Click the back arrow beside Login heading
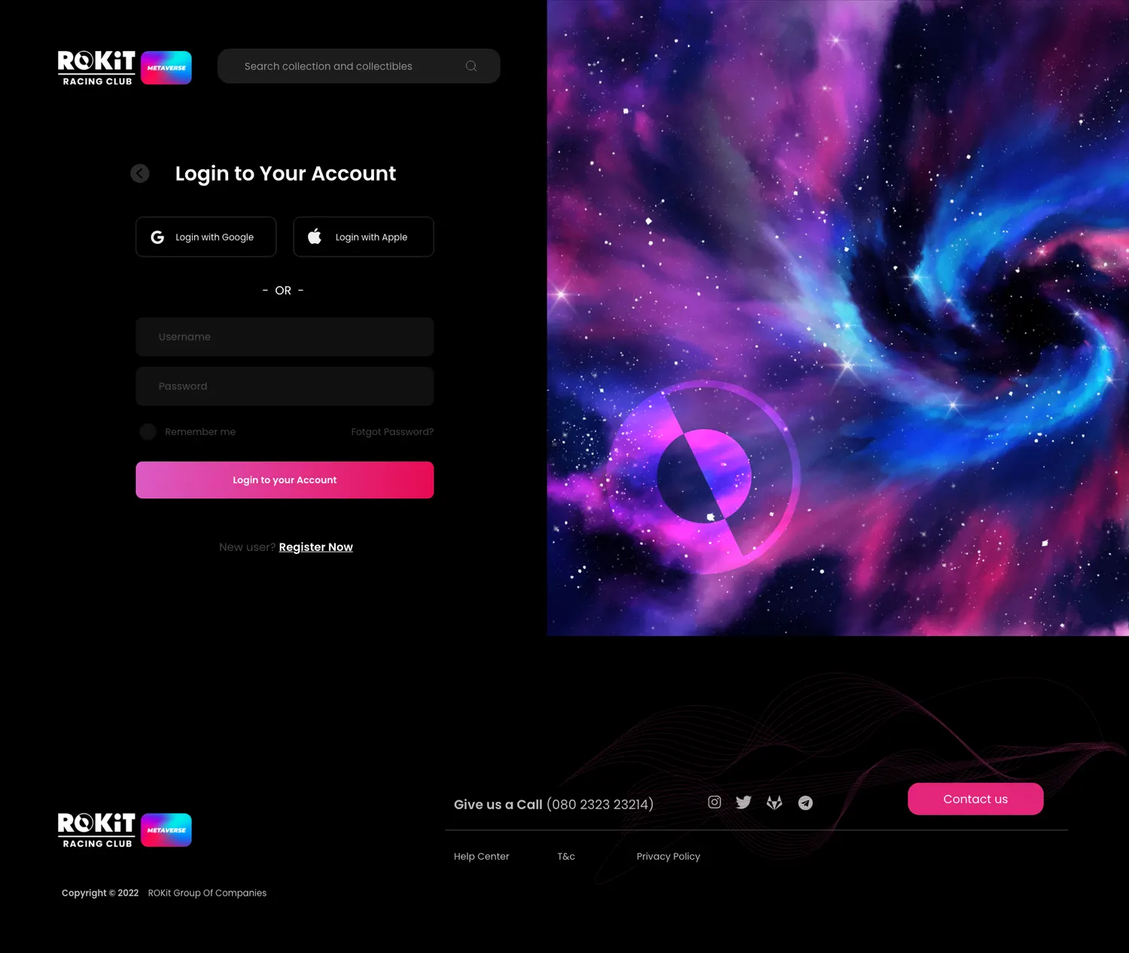 tap(140, 174)
